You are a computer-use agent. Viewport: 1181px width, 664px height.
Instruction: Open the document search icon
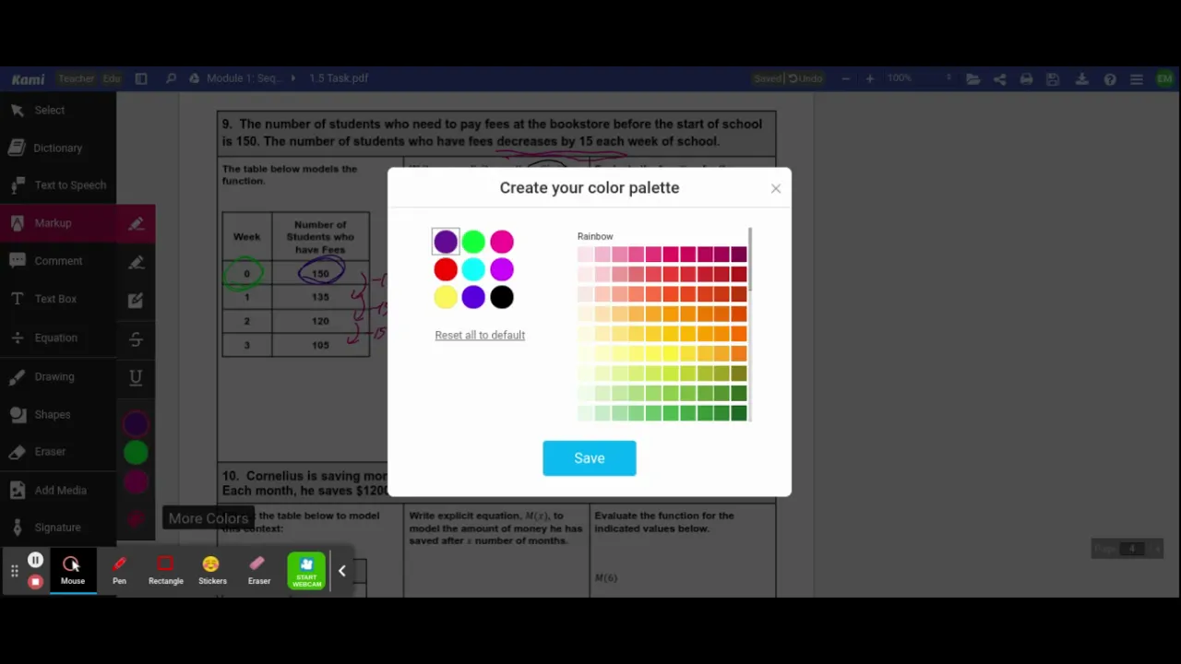(171, 78)
